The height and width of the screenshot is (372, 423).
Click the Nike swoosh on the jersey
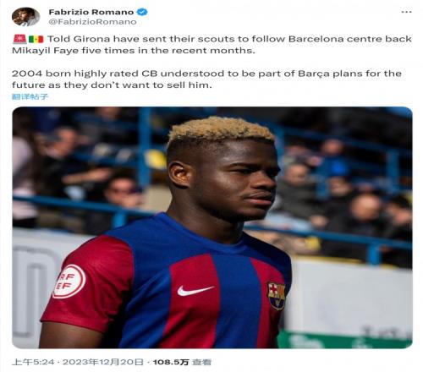click(195, 290)
